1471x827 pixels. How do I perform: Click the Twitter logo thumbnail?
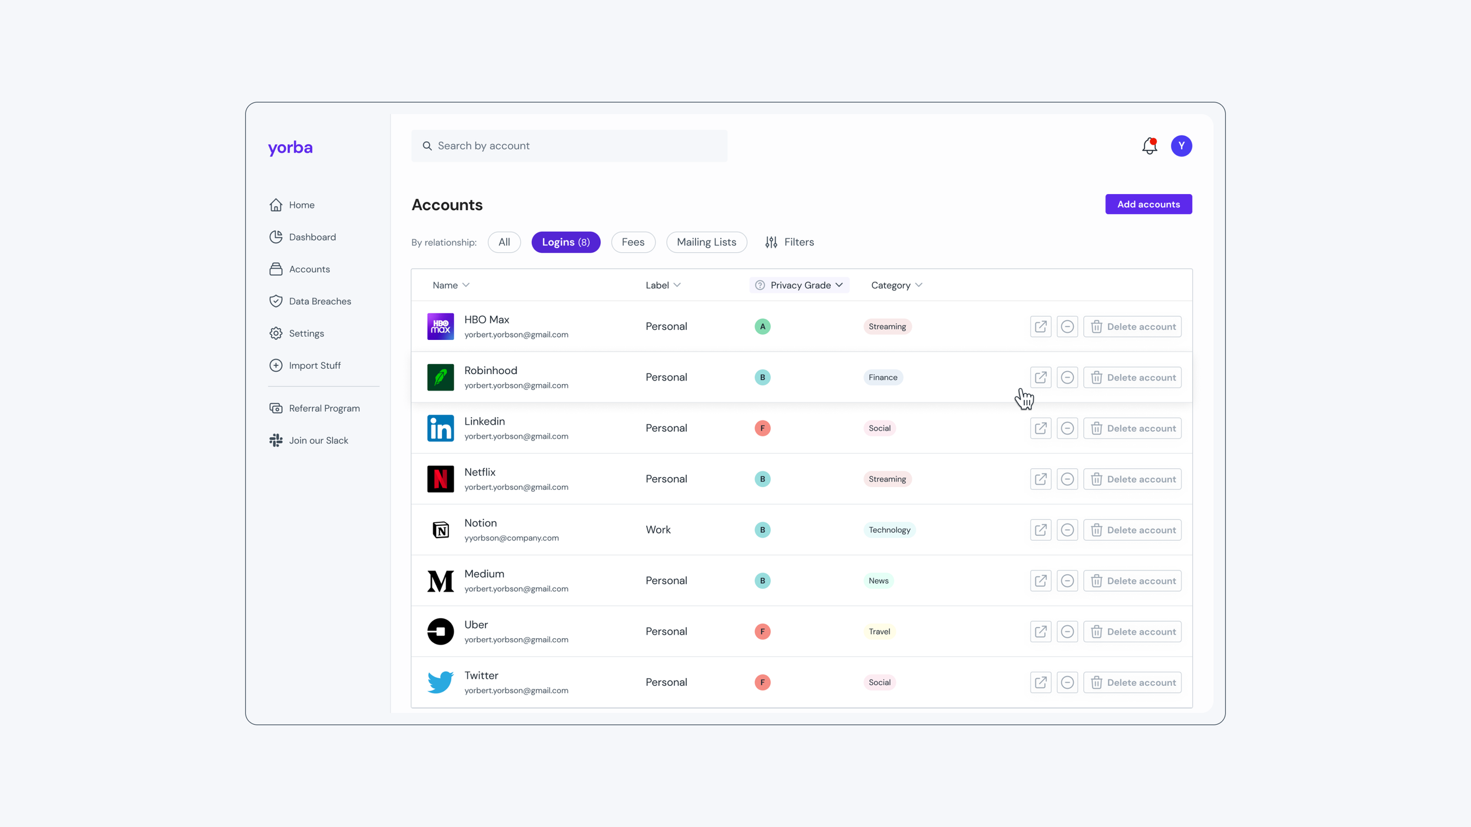point(440,682)
